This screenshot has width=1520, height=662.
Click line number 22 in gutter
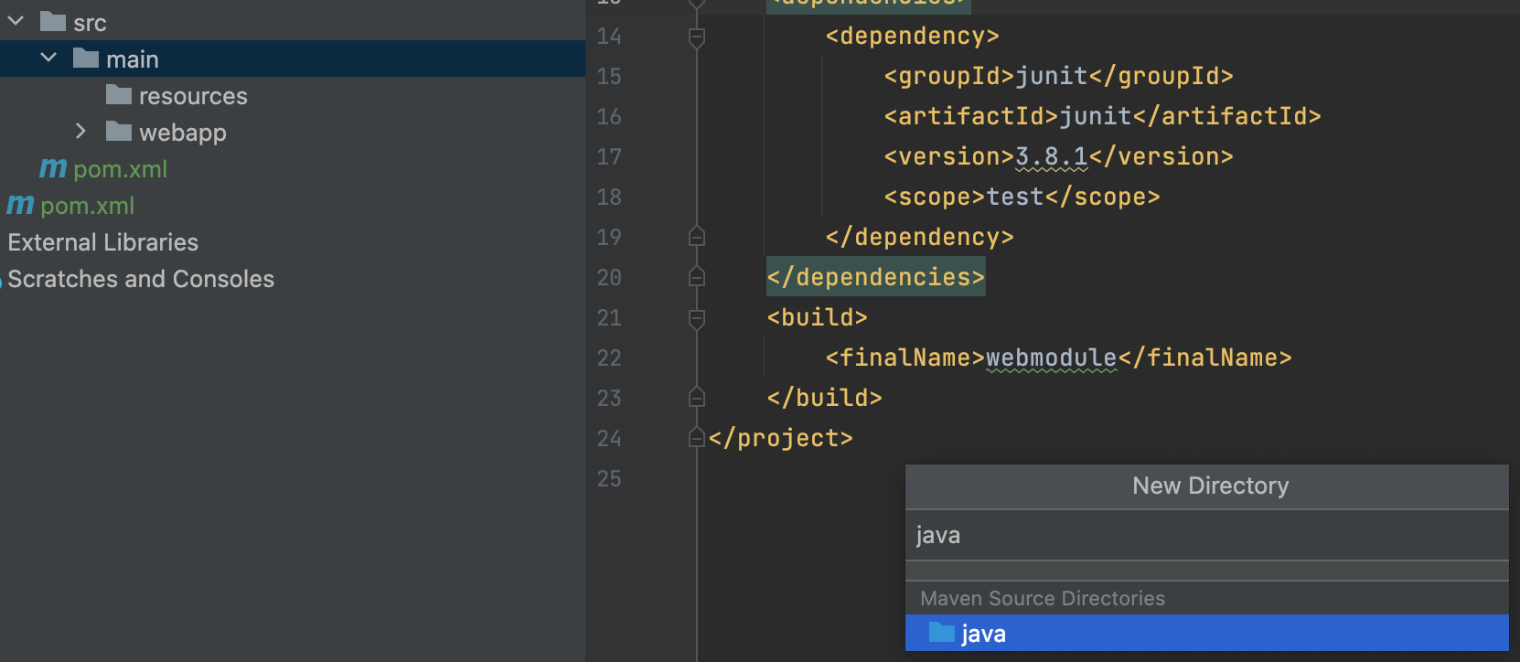[x=609, y=358]
